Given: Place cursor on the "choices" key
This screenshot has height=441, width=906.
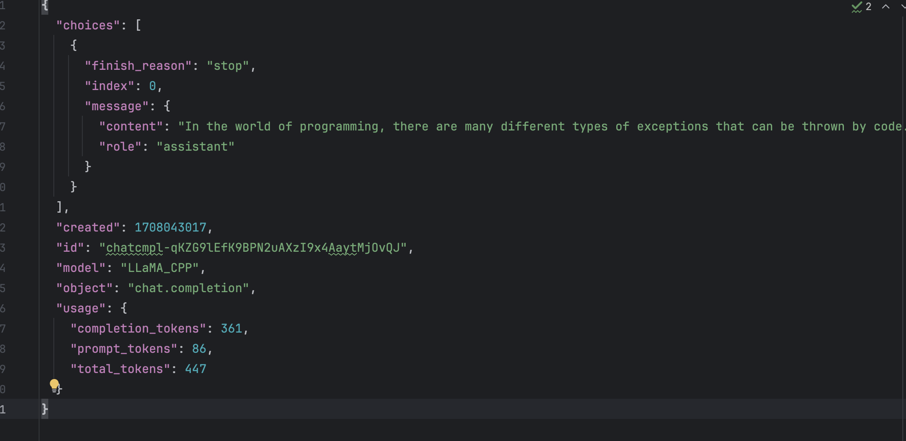Looking at the screenshot, I should [x=88, y=25].
